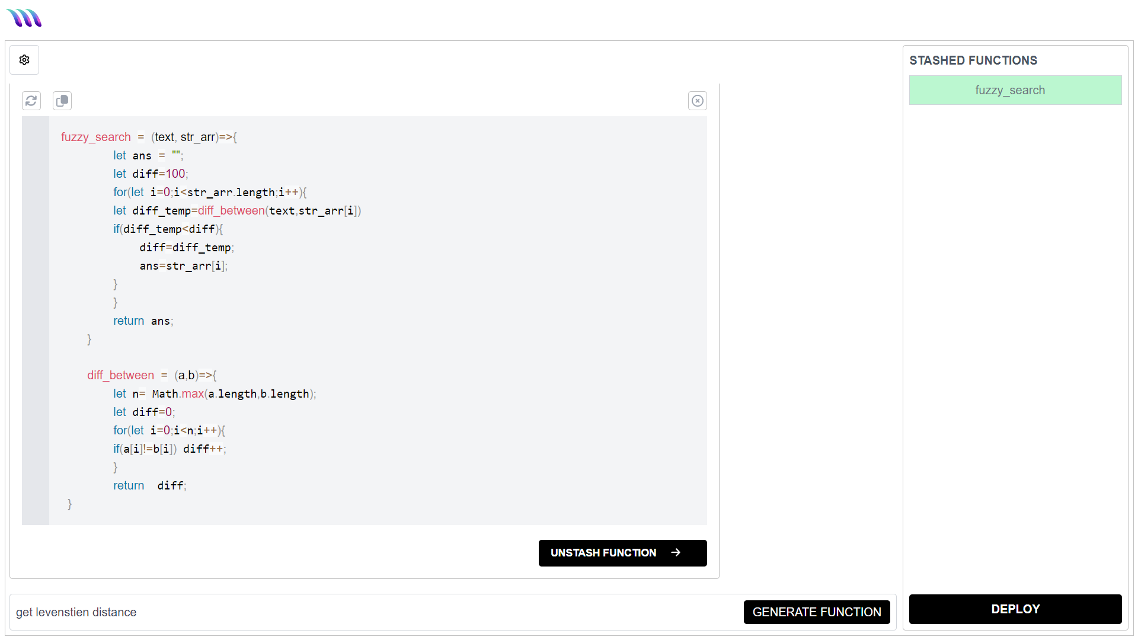Image resolution: width=1138 pixels, height=640 pixels.
Task: Click the purple wave logo icon
Action: coord(24,18)
